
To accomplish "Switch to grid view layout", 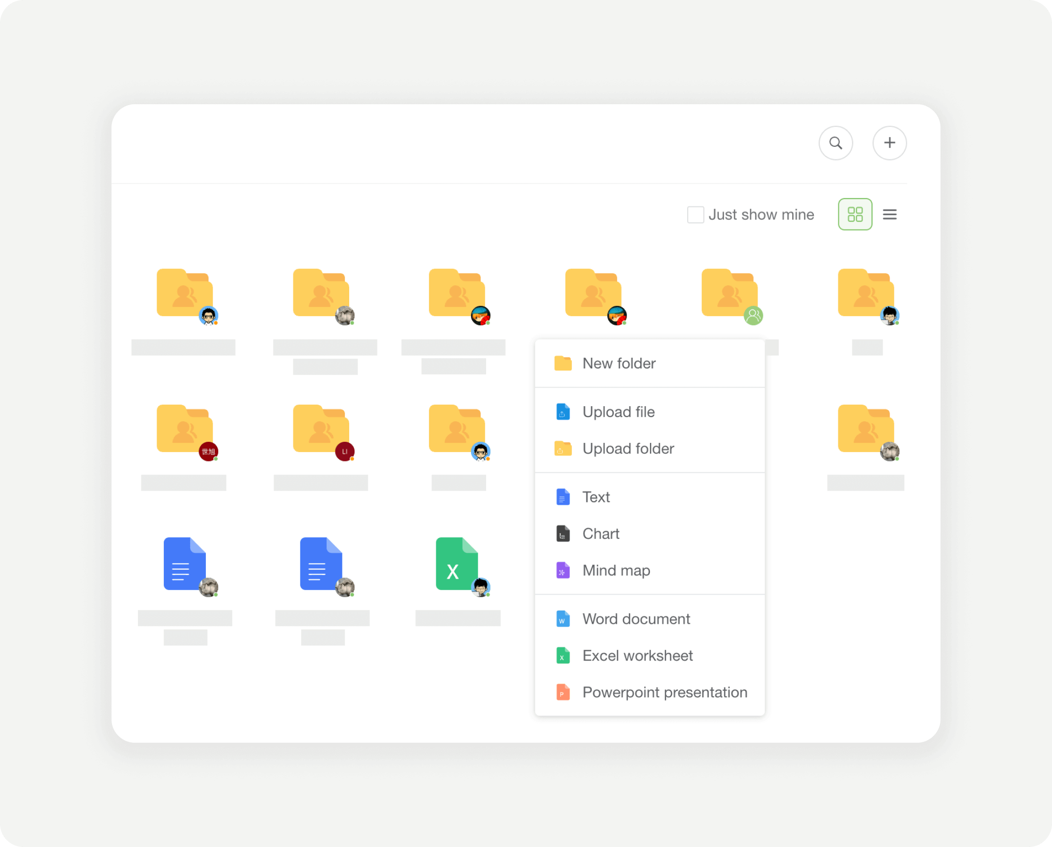I will click(854, 214).
